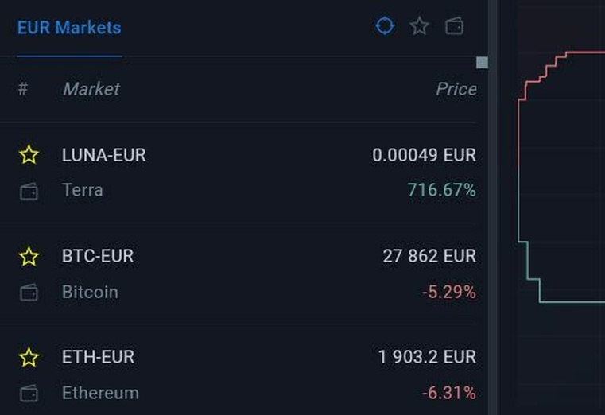Click the 716.67% change for Terra

click(441, 190)
